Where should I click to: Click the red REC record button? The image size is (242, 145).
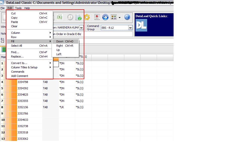pos(97,17)
